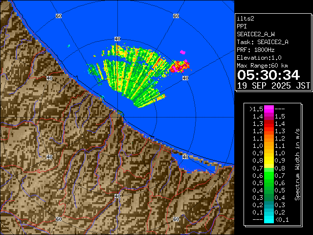Click the 40 km ring label north of radar
Viewport: 313px width, 235px height.
pos(117,38)
